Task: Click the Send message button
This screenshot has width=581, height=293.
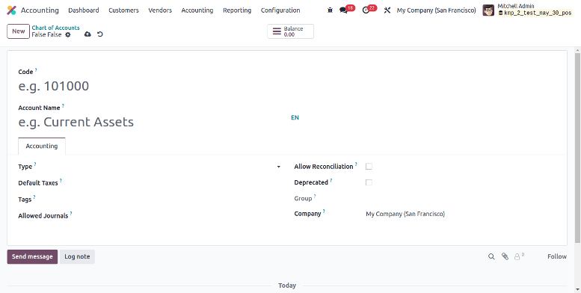Action: [x=32, y=256]
